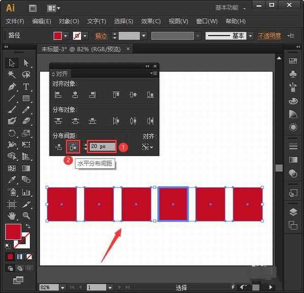The width and height of the screenshot is (304, 293).
Task: Click the 描边 stroke link
Action: coord(101,36)
